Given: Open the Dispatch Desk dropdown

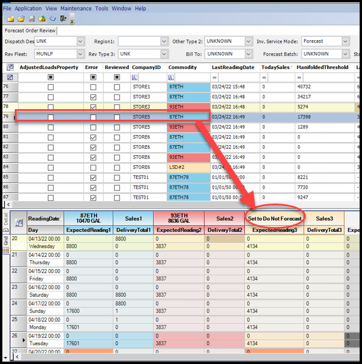Looking at the screenshot, I should tap(80, 41).
